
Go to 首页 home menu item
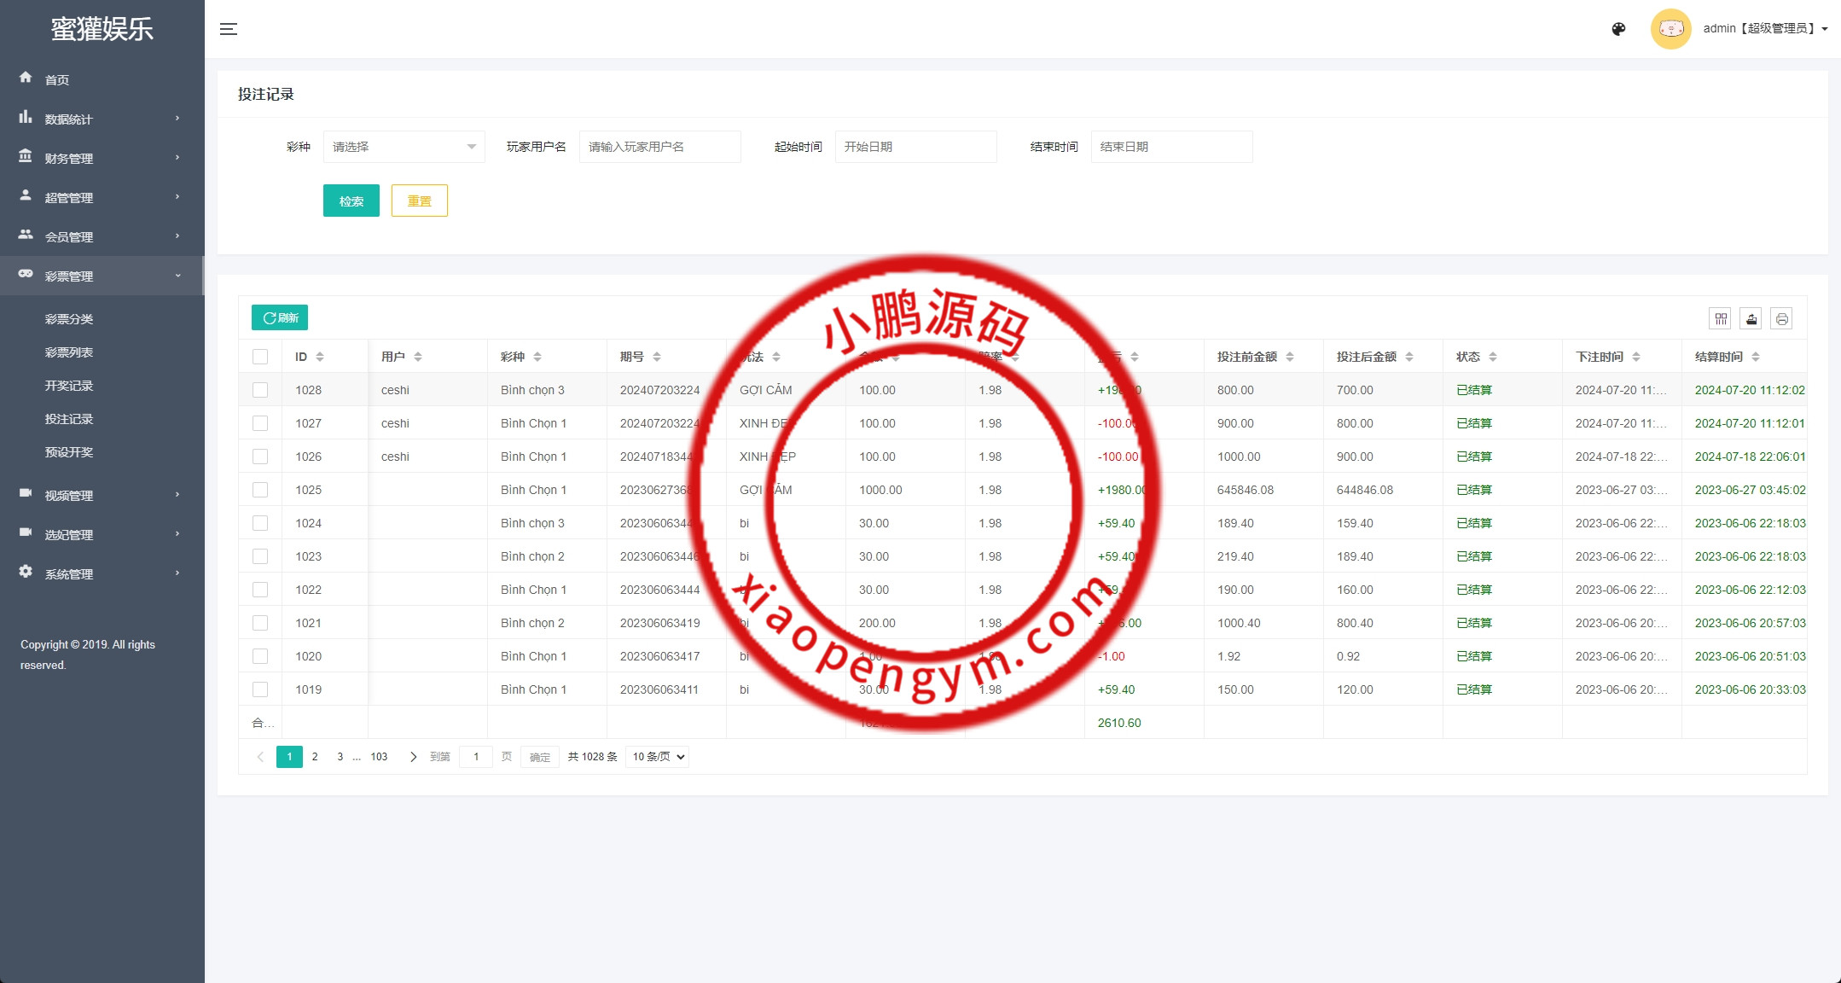click(x=57, y=79)
